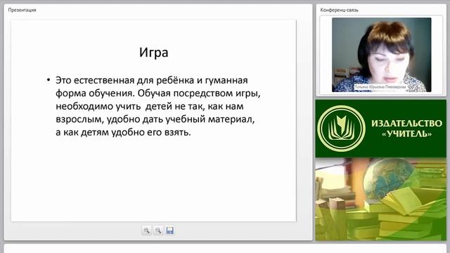This screenshot has height=253, width=450.
Task: Click the presenter name caption on the video
Action: coord(380,86)
